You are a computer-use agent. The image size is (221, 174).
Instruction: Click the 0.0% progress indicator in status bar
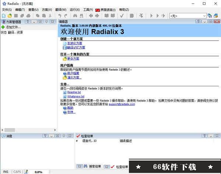click(38, 172)
